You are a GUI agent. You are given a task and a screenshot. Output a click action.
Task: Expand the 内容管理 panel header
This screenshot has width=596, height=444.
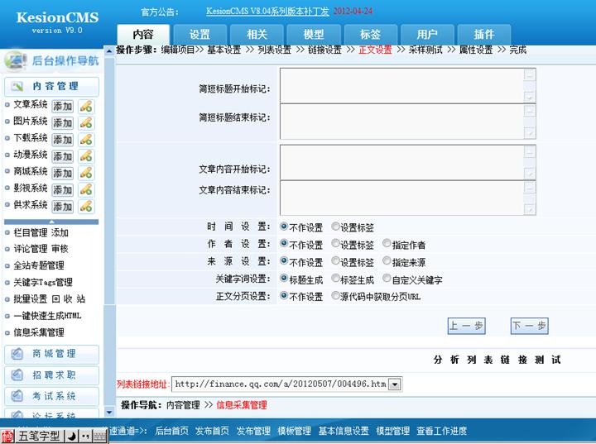pyautogui.click(x=51, y=87)
